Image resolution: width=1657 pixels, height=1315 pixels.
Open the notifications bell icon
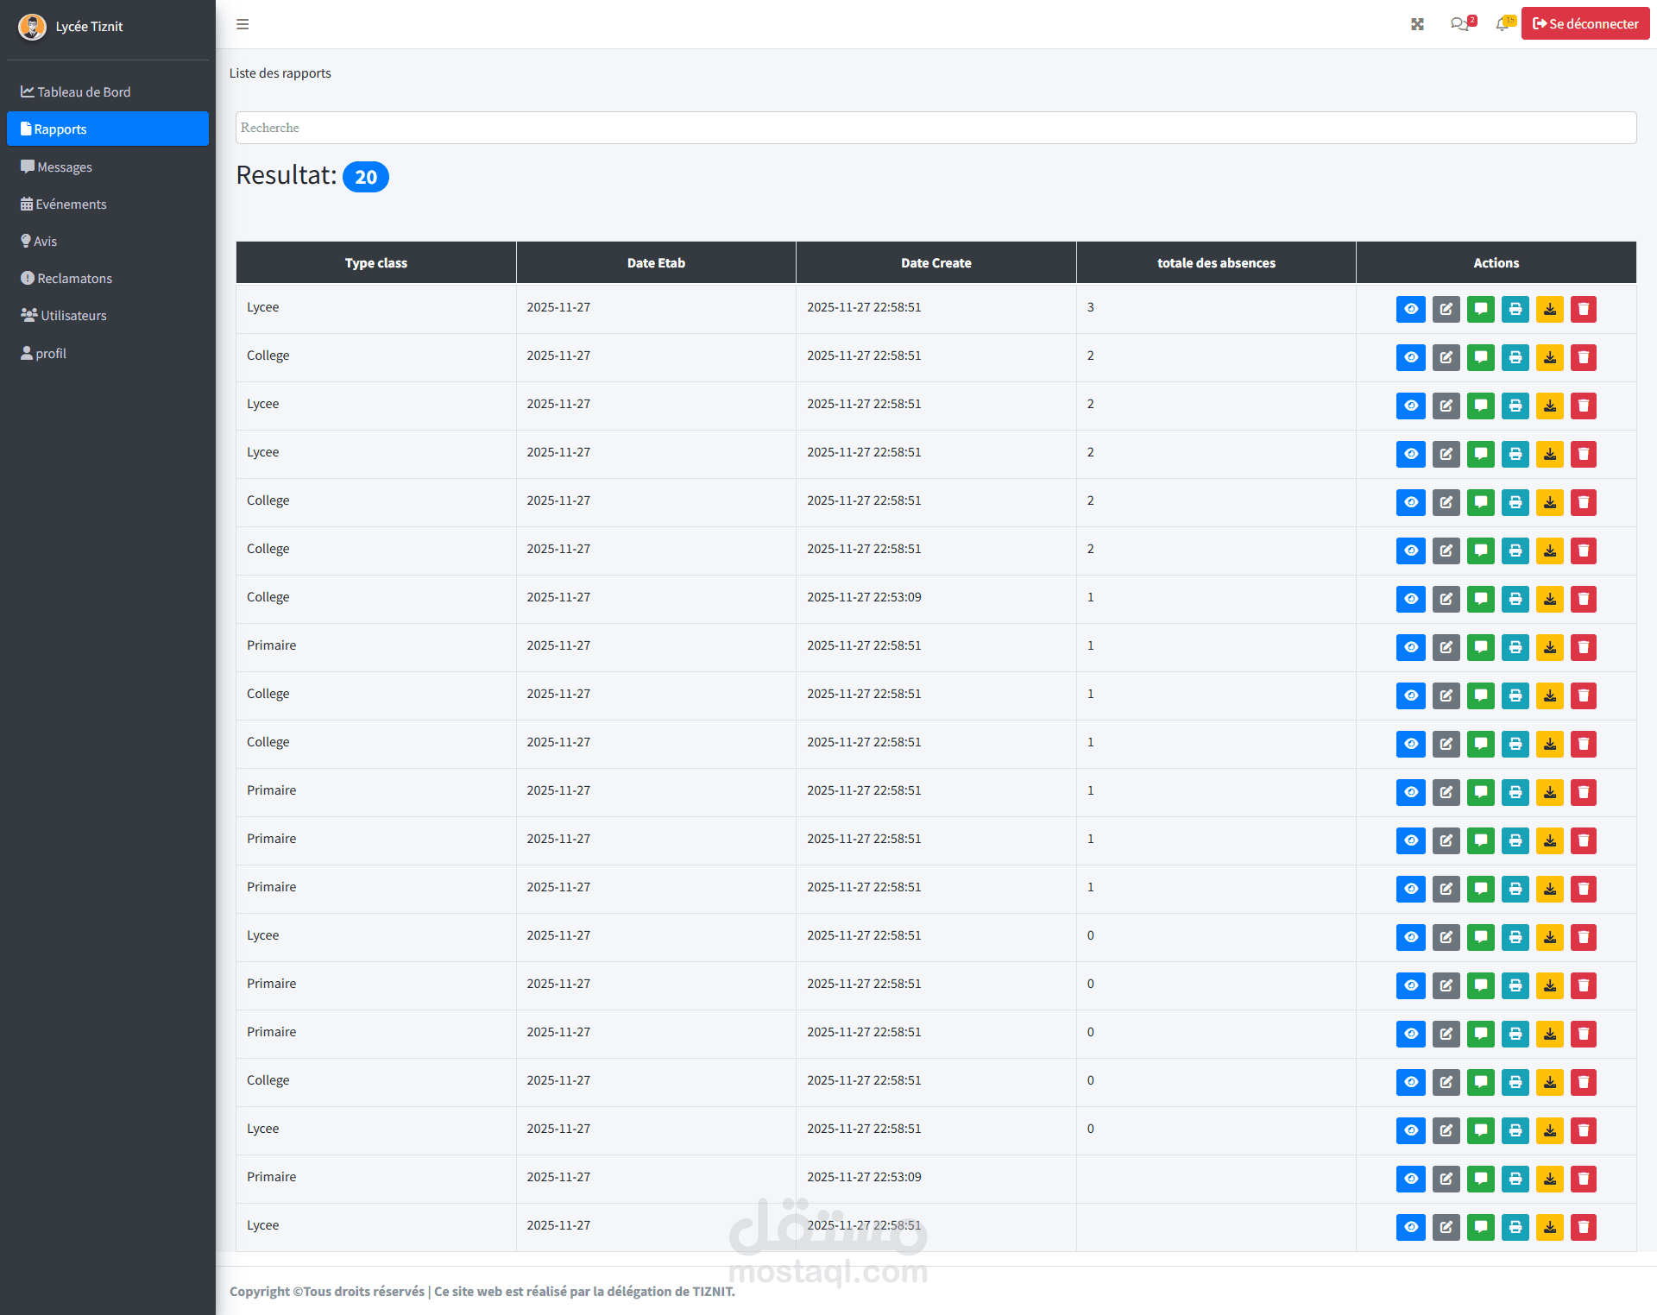pyautogui.click(x=1503, y=24)
